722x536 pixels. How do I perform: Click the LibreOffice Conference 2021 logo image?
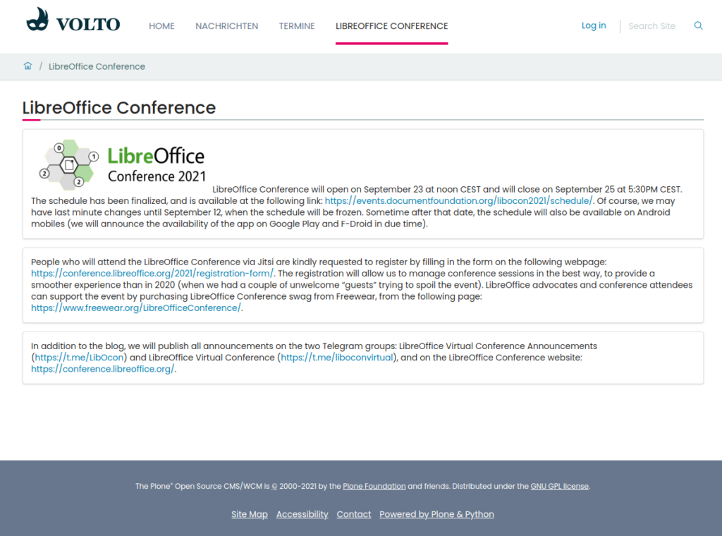click(x=123, y=164)
